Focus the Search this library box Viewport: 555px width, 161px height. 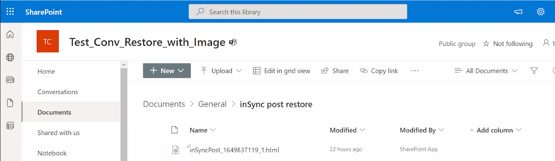298,12
